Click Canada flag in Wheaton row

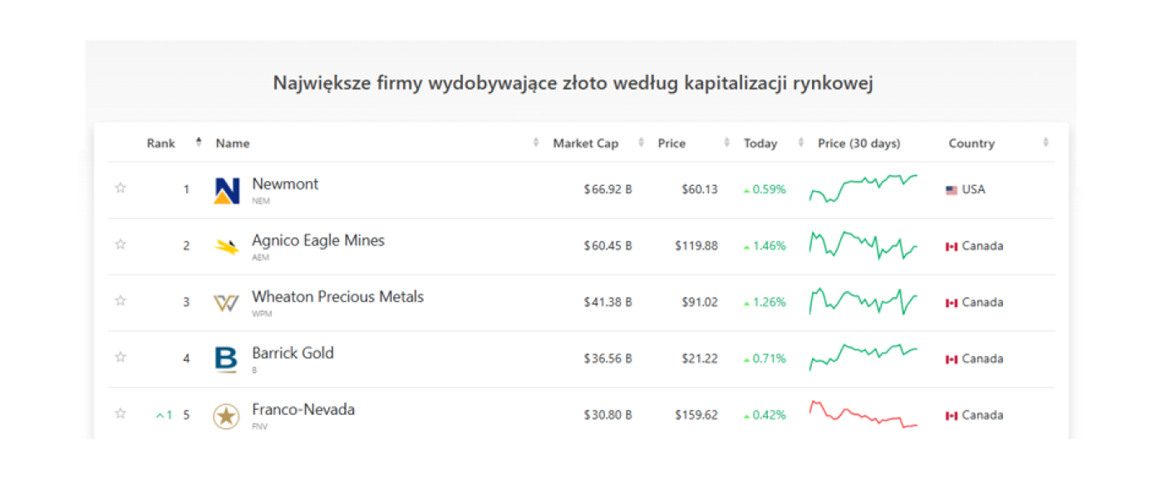pyautogui.click(x=952, y=303)
